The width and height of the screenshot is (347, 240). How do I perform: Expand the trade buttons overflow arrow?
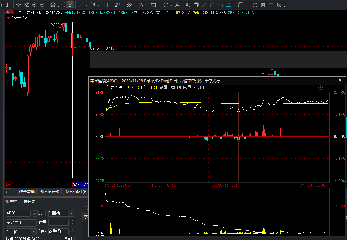pyautogui.click(x=285, y=6)
